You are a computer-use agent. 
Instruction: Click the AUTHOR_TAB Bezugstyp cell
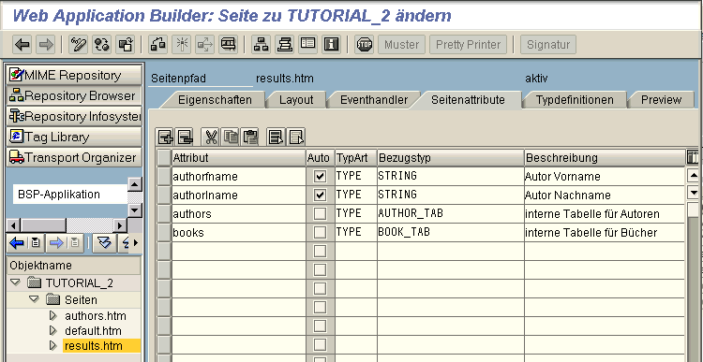click(450, 214)
